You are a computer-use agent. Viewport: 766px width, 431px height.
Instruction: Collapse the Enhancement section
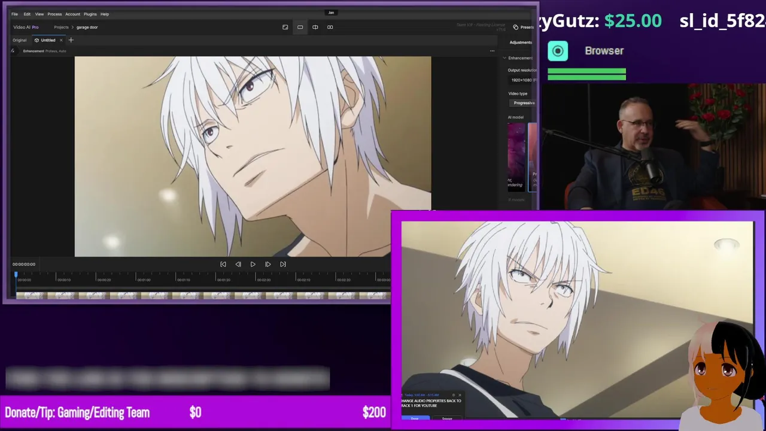(x=504, y=58)
